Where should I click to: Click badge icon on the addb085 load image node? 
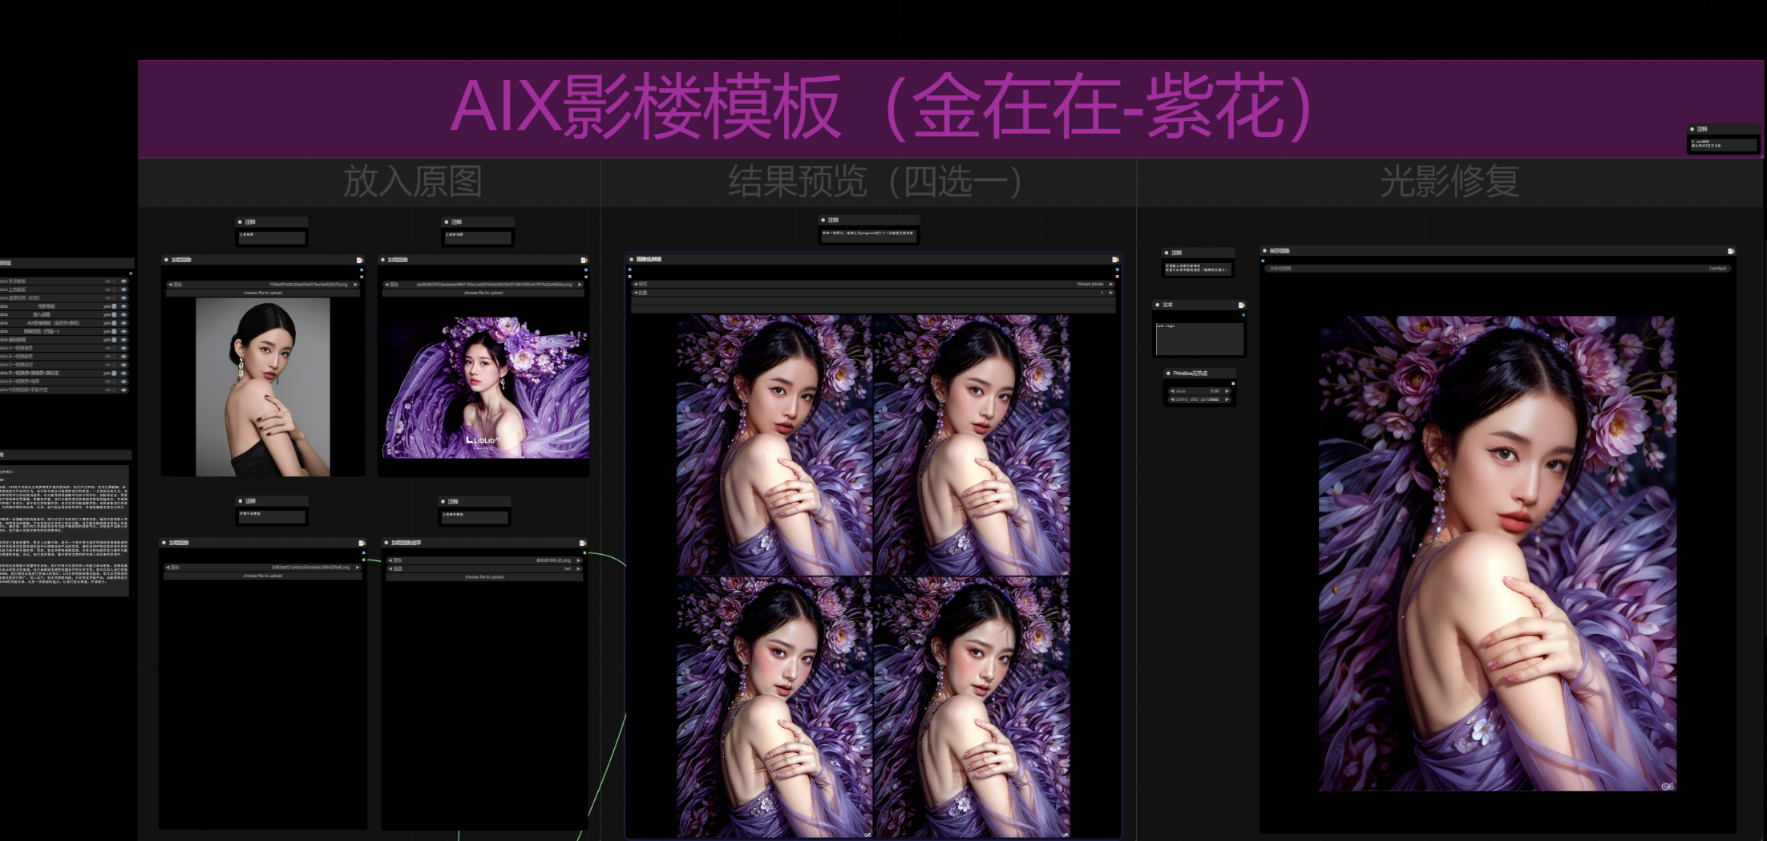coord(584,260)
